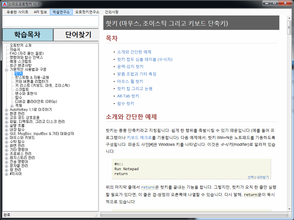294x220 pixels.
Task: Select 키와 버튼을 리맵하기 tree item
Action: pyautogui.click(x=32, y=82)
